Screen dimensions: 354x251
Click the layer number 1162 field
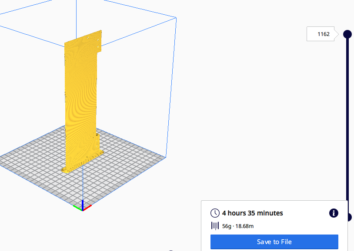coord(321,34)
